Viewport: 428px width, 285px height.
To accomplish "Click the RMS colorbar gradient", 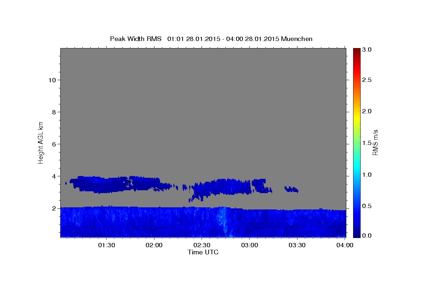I will [x=357, y=142].
